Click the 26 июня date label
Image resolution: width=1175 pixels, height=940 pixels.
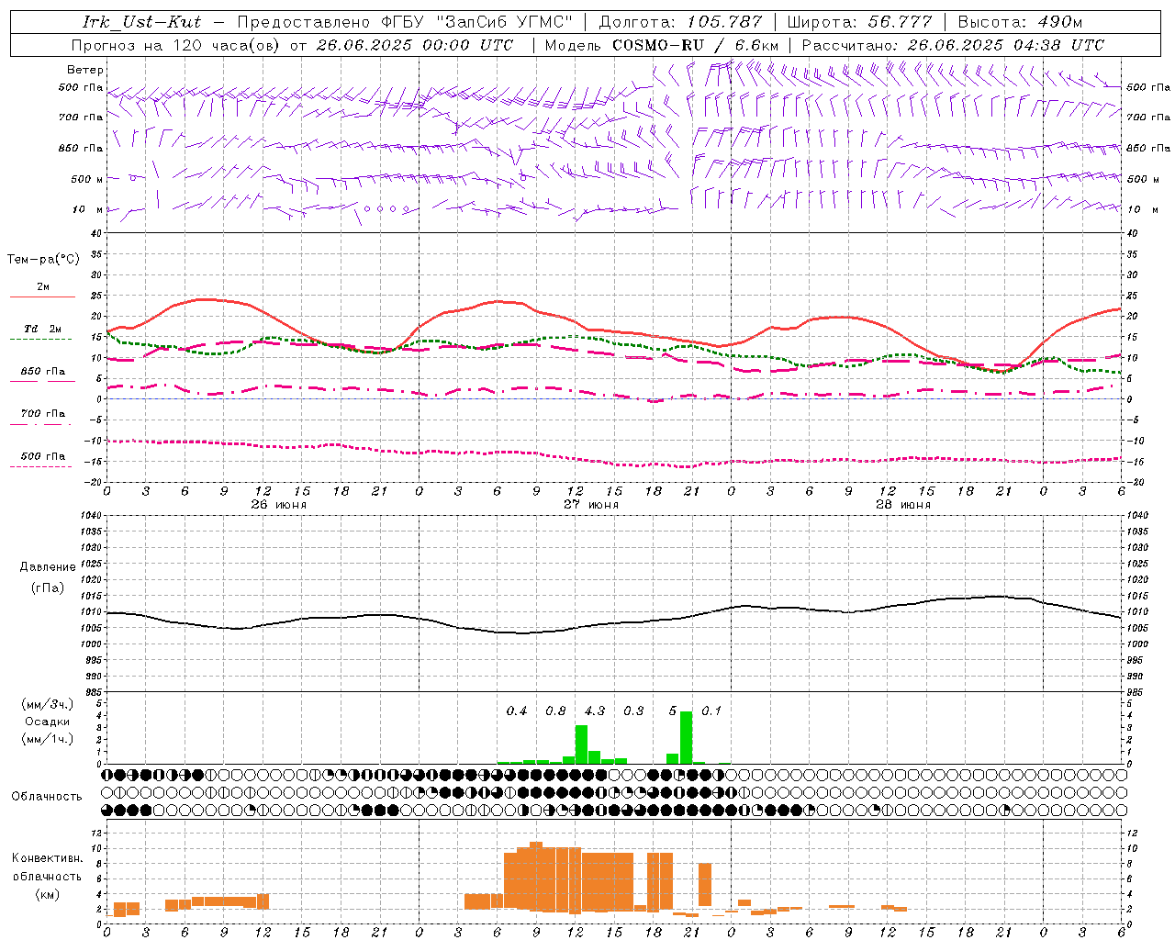[278, 505]
